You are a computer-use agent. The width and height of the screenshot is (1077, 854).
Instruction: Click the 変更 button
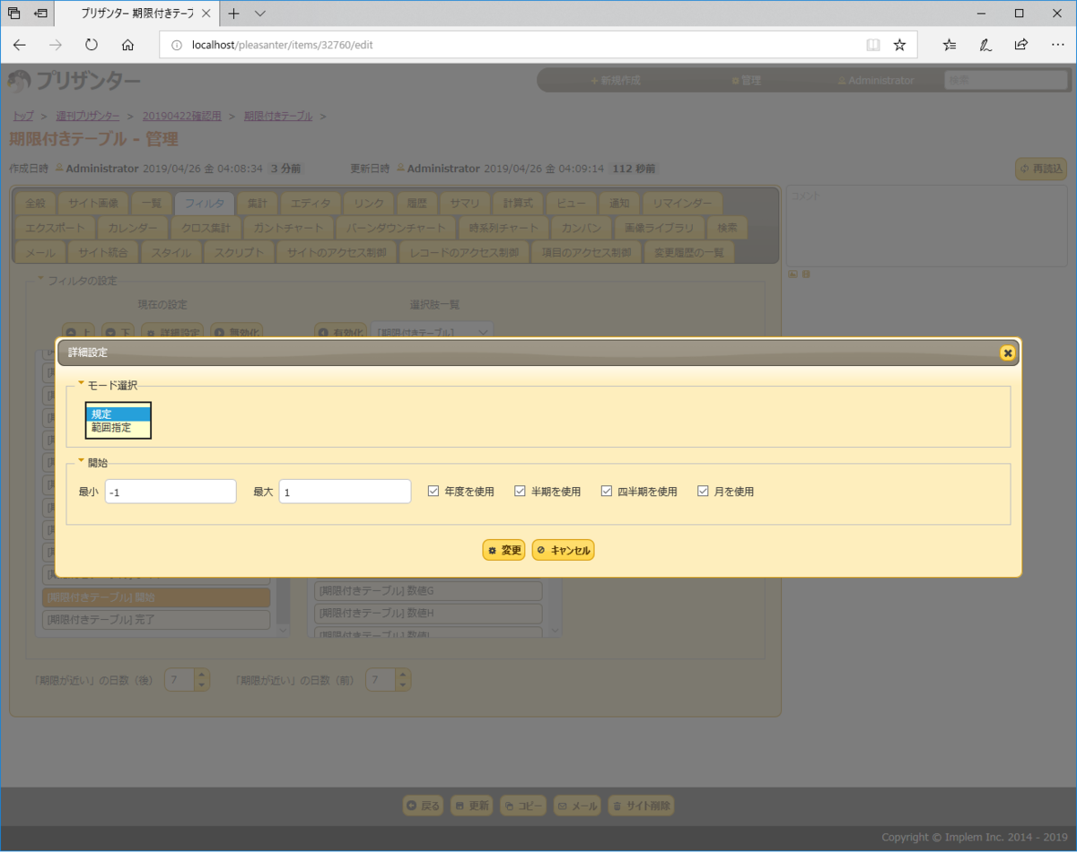tap(503, 550)
